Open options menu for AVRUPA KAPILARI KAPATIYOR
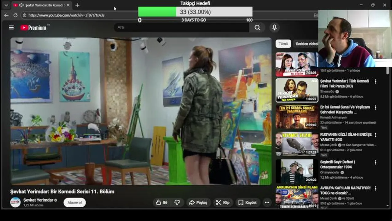 [375, 188]
